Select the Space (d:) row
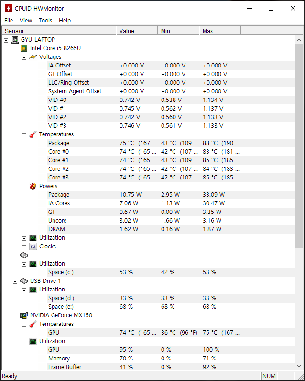 (171, 298)
